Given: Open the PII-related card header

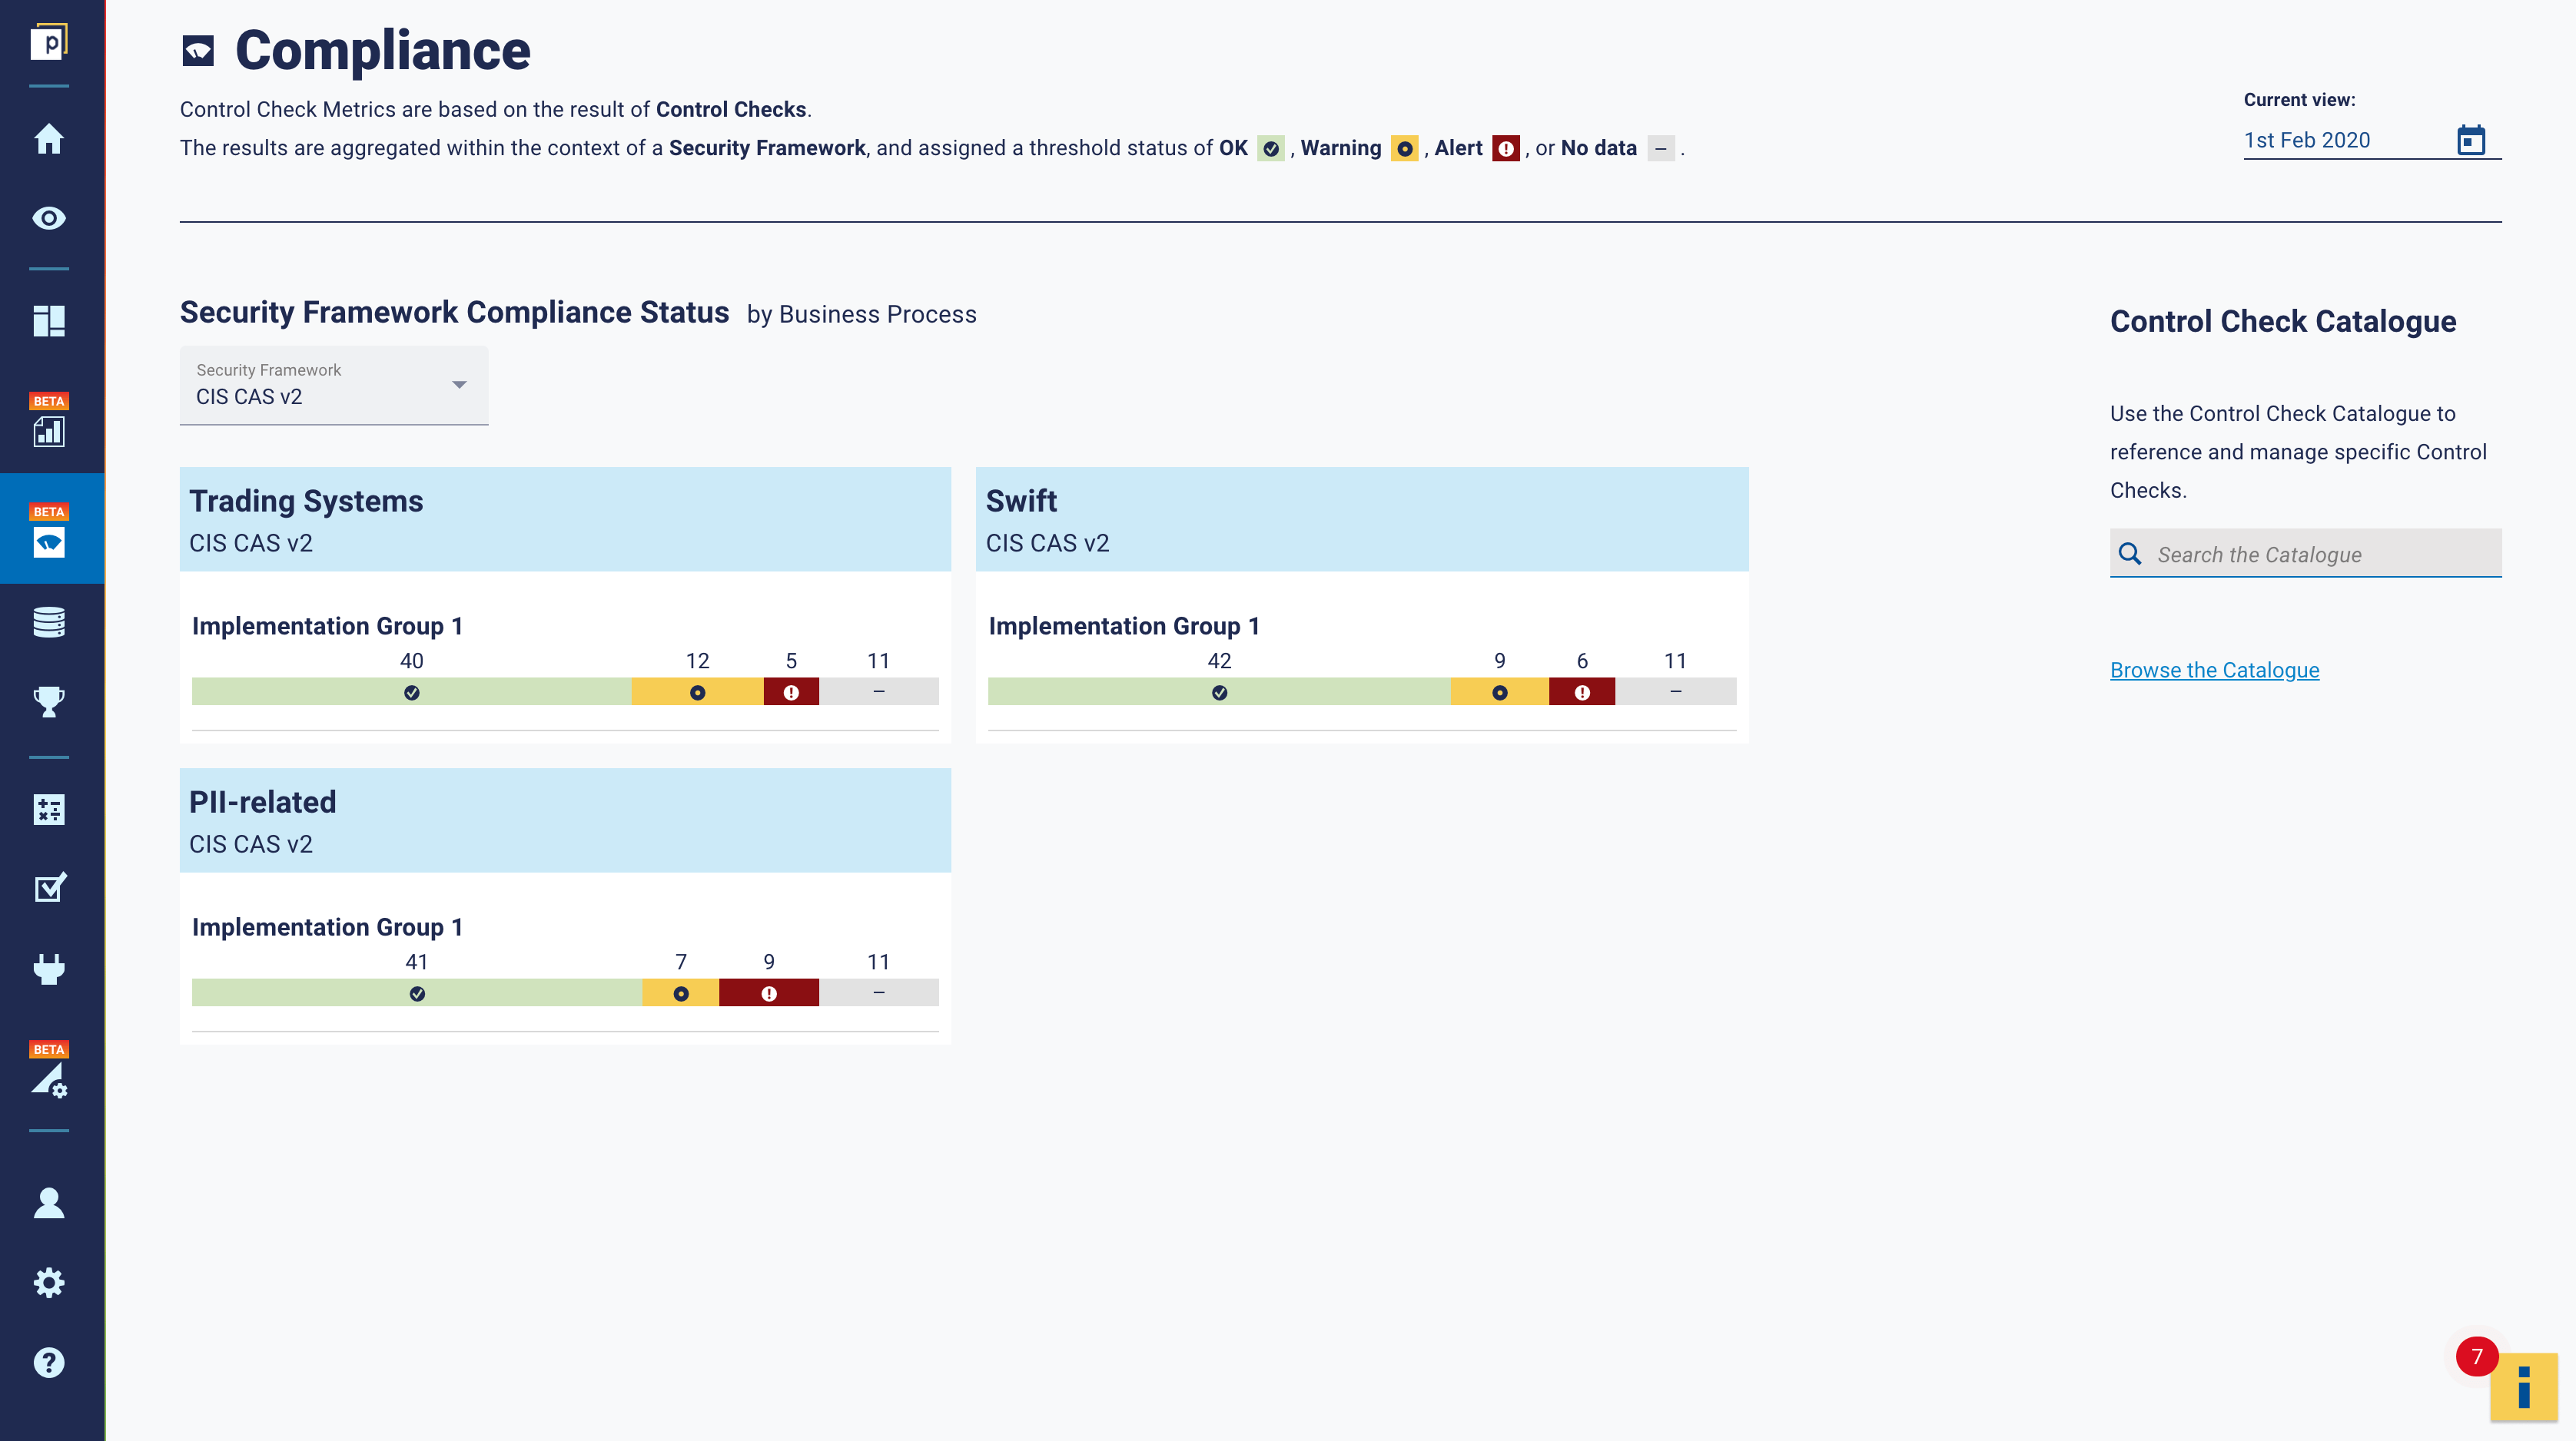Looking at the screenshot, I should coord(565,820).
